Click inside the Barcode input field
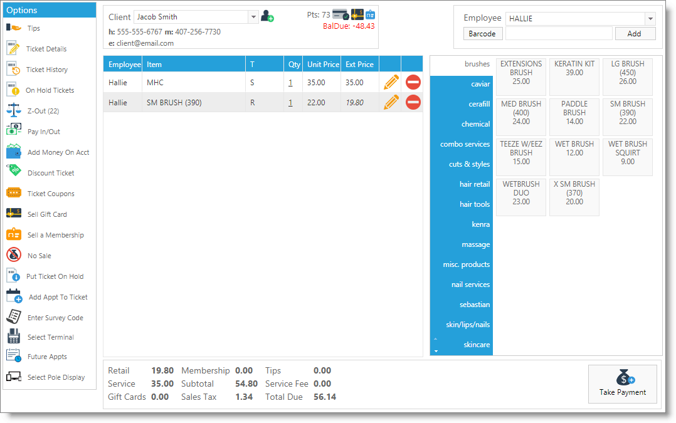The height and width of the screenshot is (423, 676). 558,33
